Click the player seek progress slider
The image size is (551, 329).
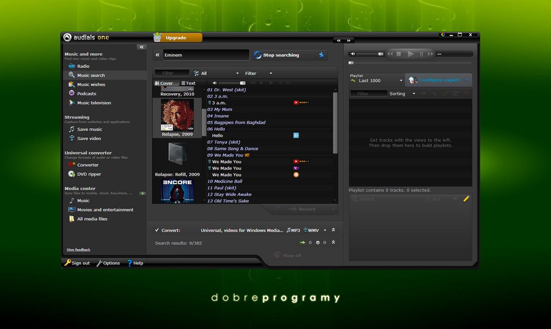pyautogui.click(x=411, y=63)
